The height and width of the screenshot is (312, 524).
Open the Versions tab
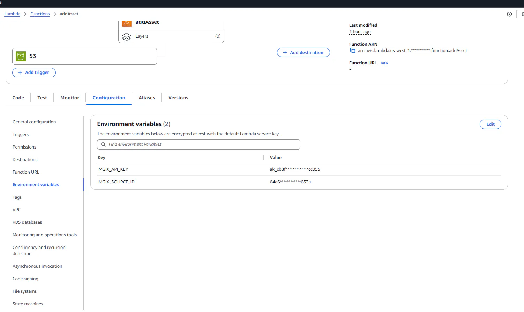[x=178, y=98]
